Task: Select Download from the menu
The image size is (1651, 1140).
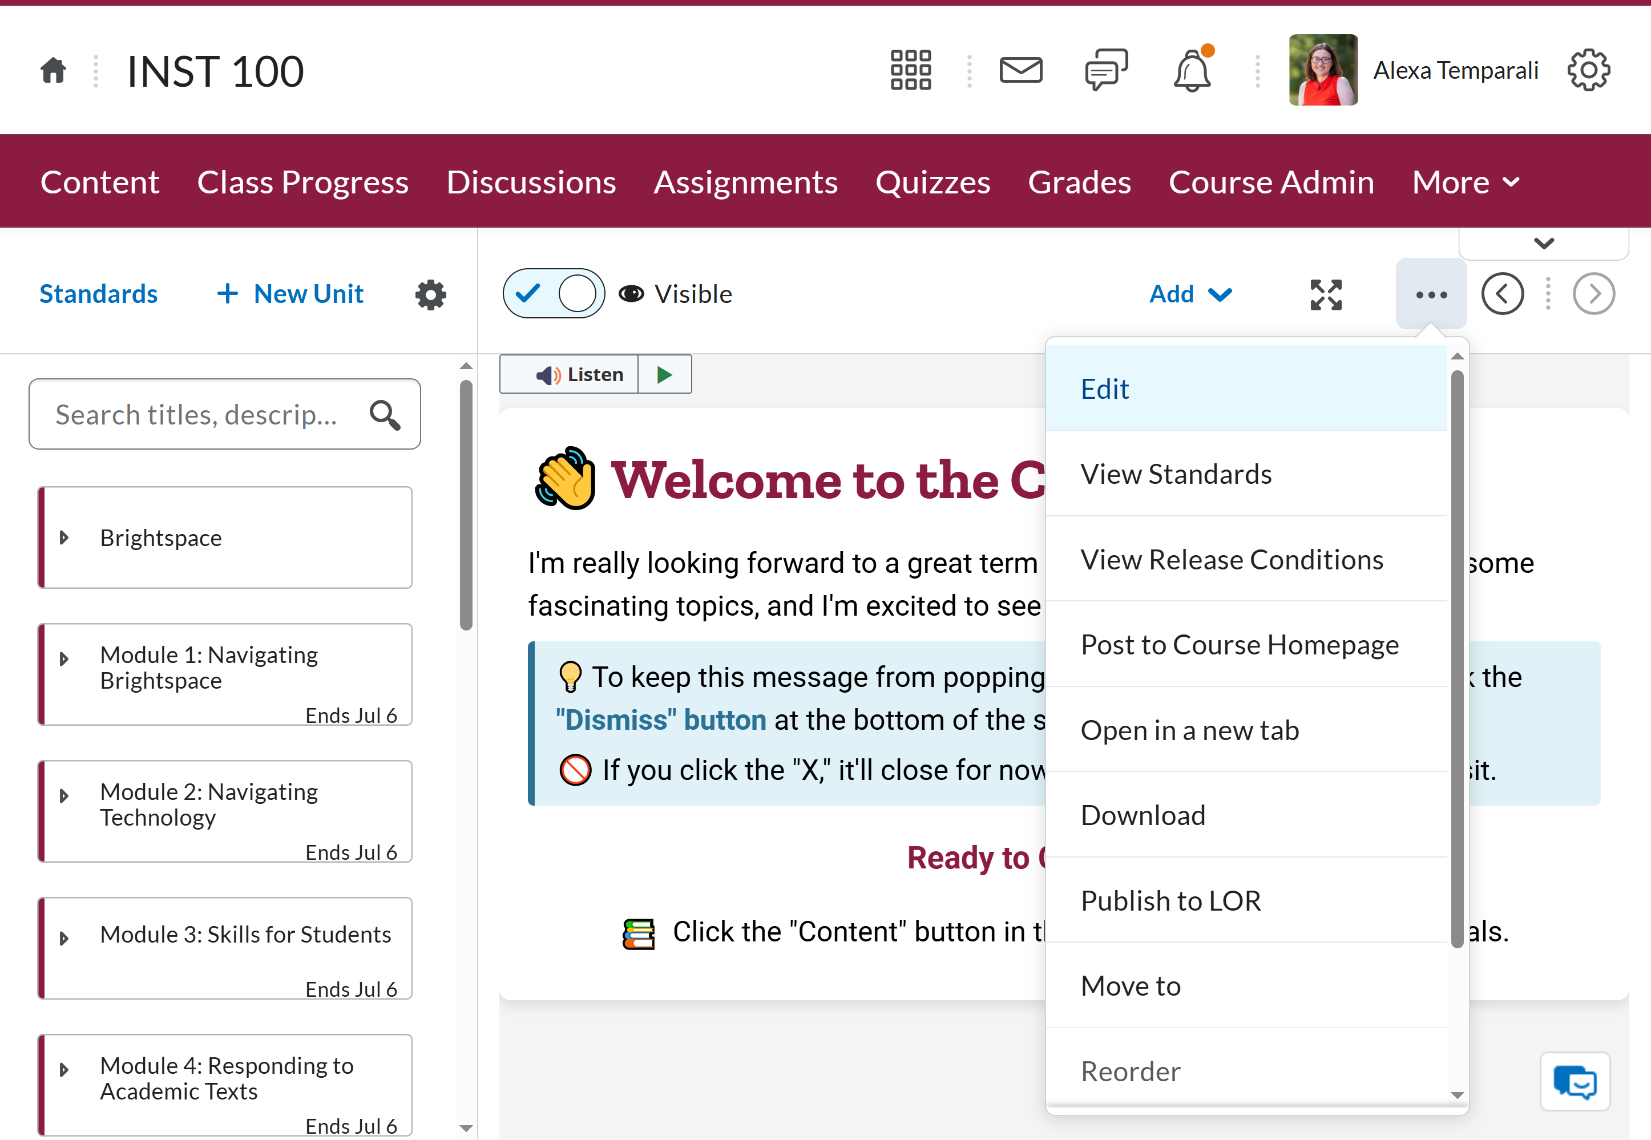Action: tap(1246, 815)
